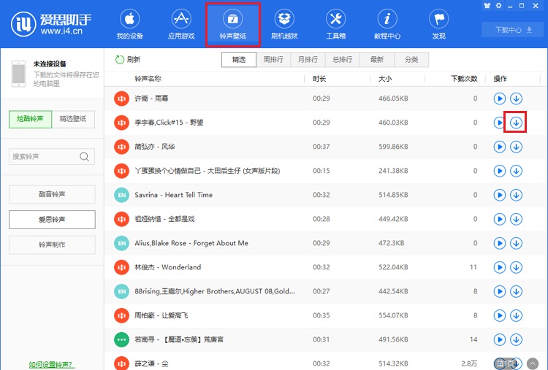548x370 pixels.
Task: Click the 爱思铃声 button
Action: [52, 220]
